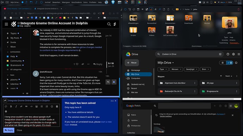
Task: Click the bold formatting icon in reply editor
Action: click(x=11, y=107)
